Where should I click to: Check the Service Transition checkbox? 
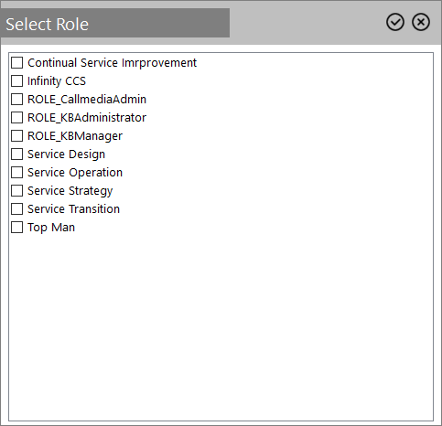pos(17,209)
